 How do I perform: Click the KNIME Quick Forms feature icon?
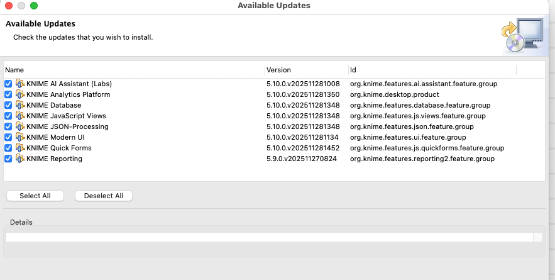tap(19, 148)
